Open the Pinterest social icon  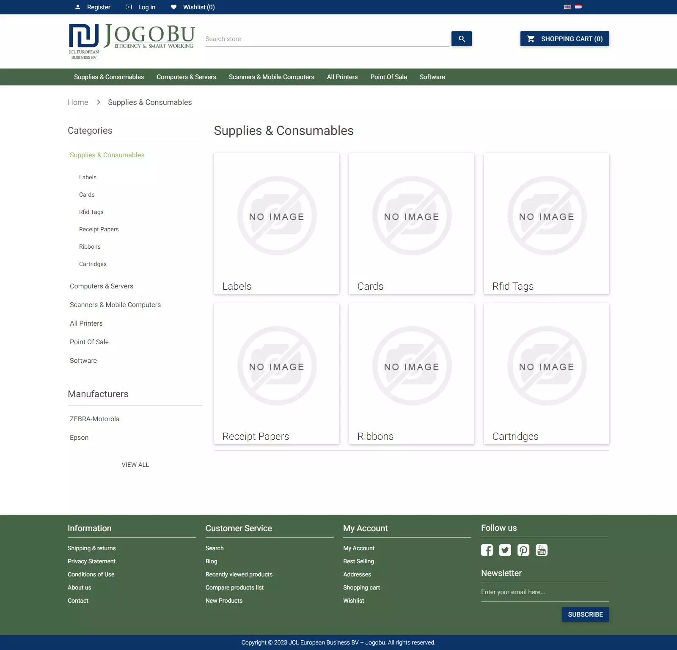point(523,550)
